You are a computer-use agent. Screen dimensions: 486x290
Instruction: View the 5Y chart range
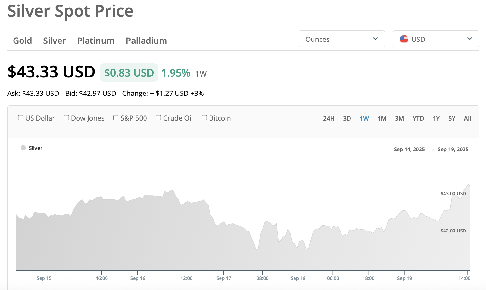click(452, 119)
